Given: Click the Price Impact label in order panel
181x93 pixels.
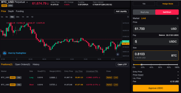Looking at the screenshot, I should (x=138, y=75).
